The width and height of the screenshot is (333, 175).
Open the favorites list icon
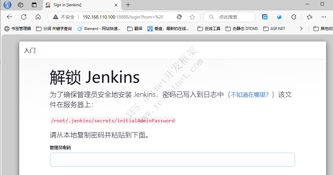pos(310,17)
